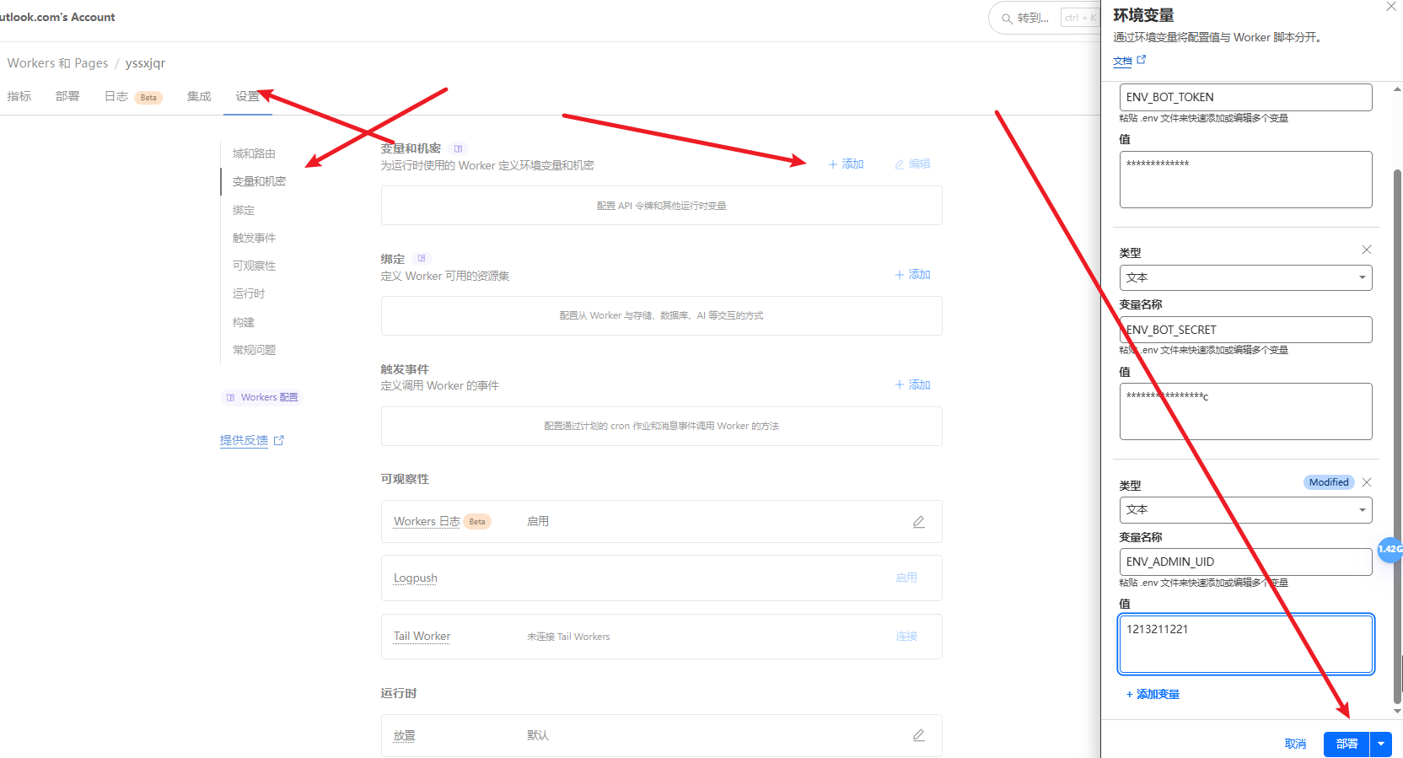Viewport: 1403px width, 758px height.
Task: Select 构建 in settings sidebar
Action: (x=244, y=322)
